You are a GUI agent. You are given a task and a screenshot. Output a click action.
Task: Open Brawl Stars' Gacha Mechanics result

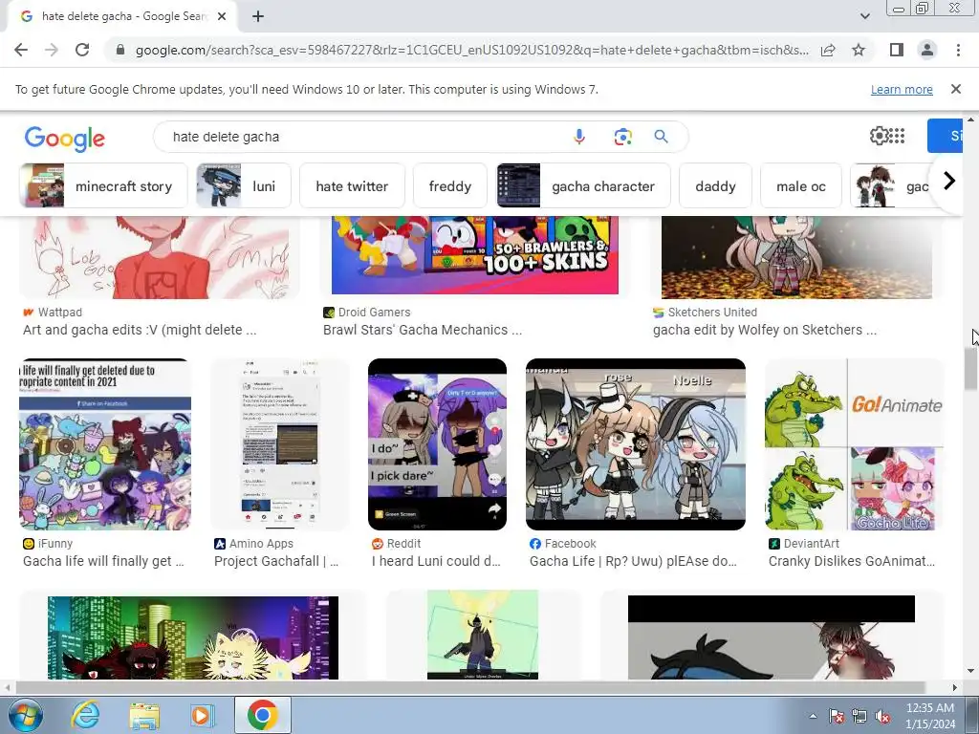(422, 330)
